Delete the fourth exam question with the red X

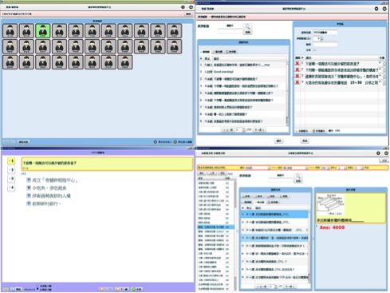pyautogui.click(x=297, y=82)
